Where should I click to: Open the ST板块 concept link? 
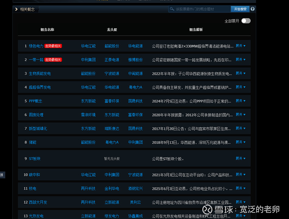(x=35, y=159)
